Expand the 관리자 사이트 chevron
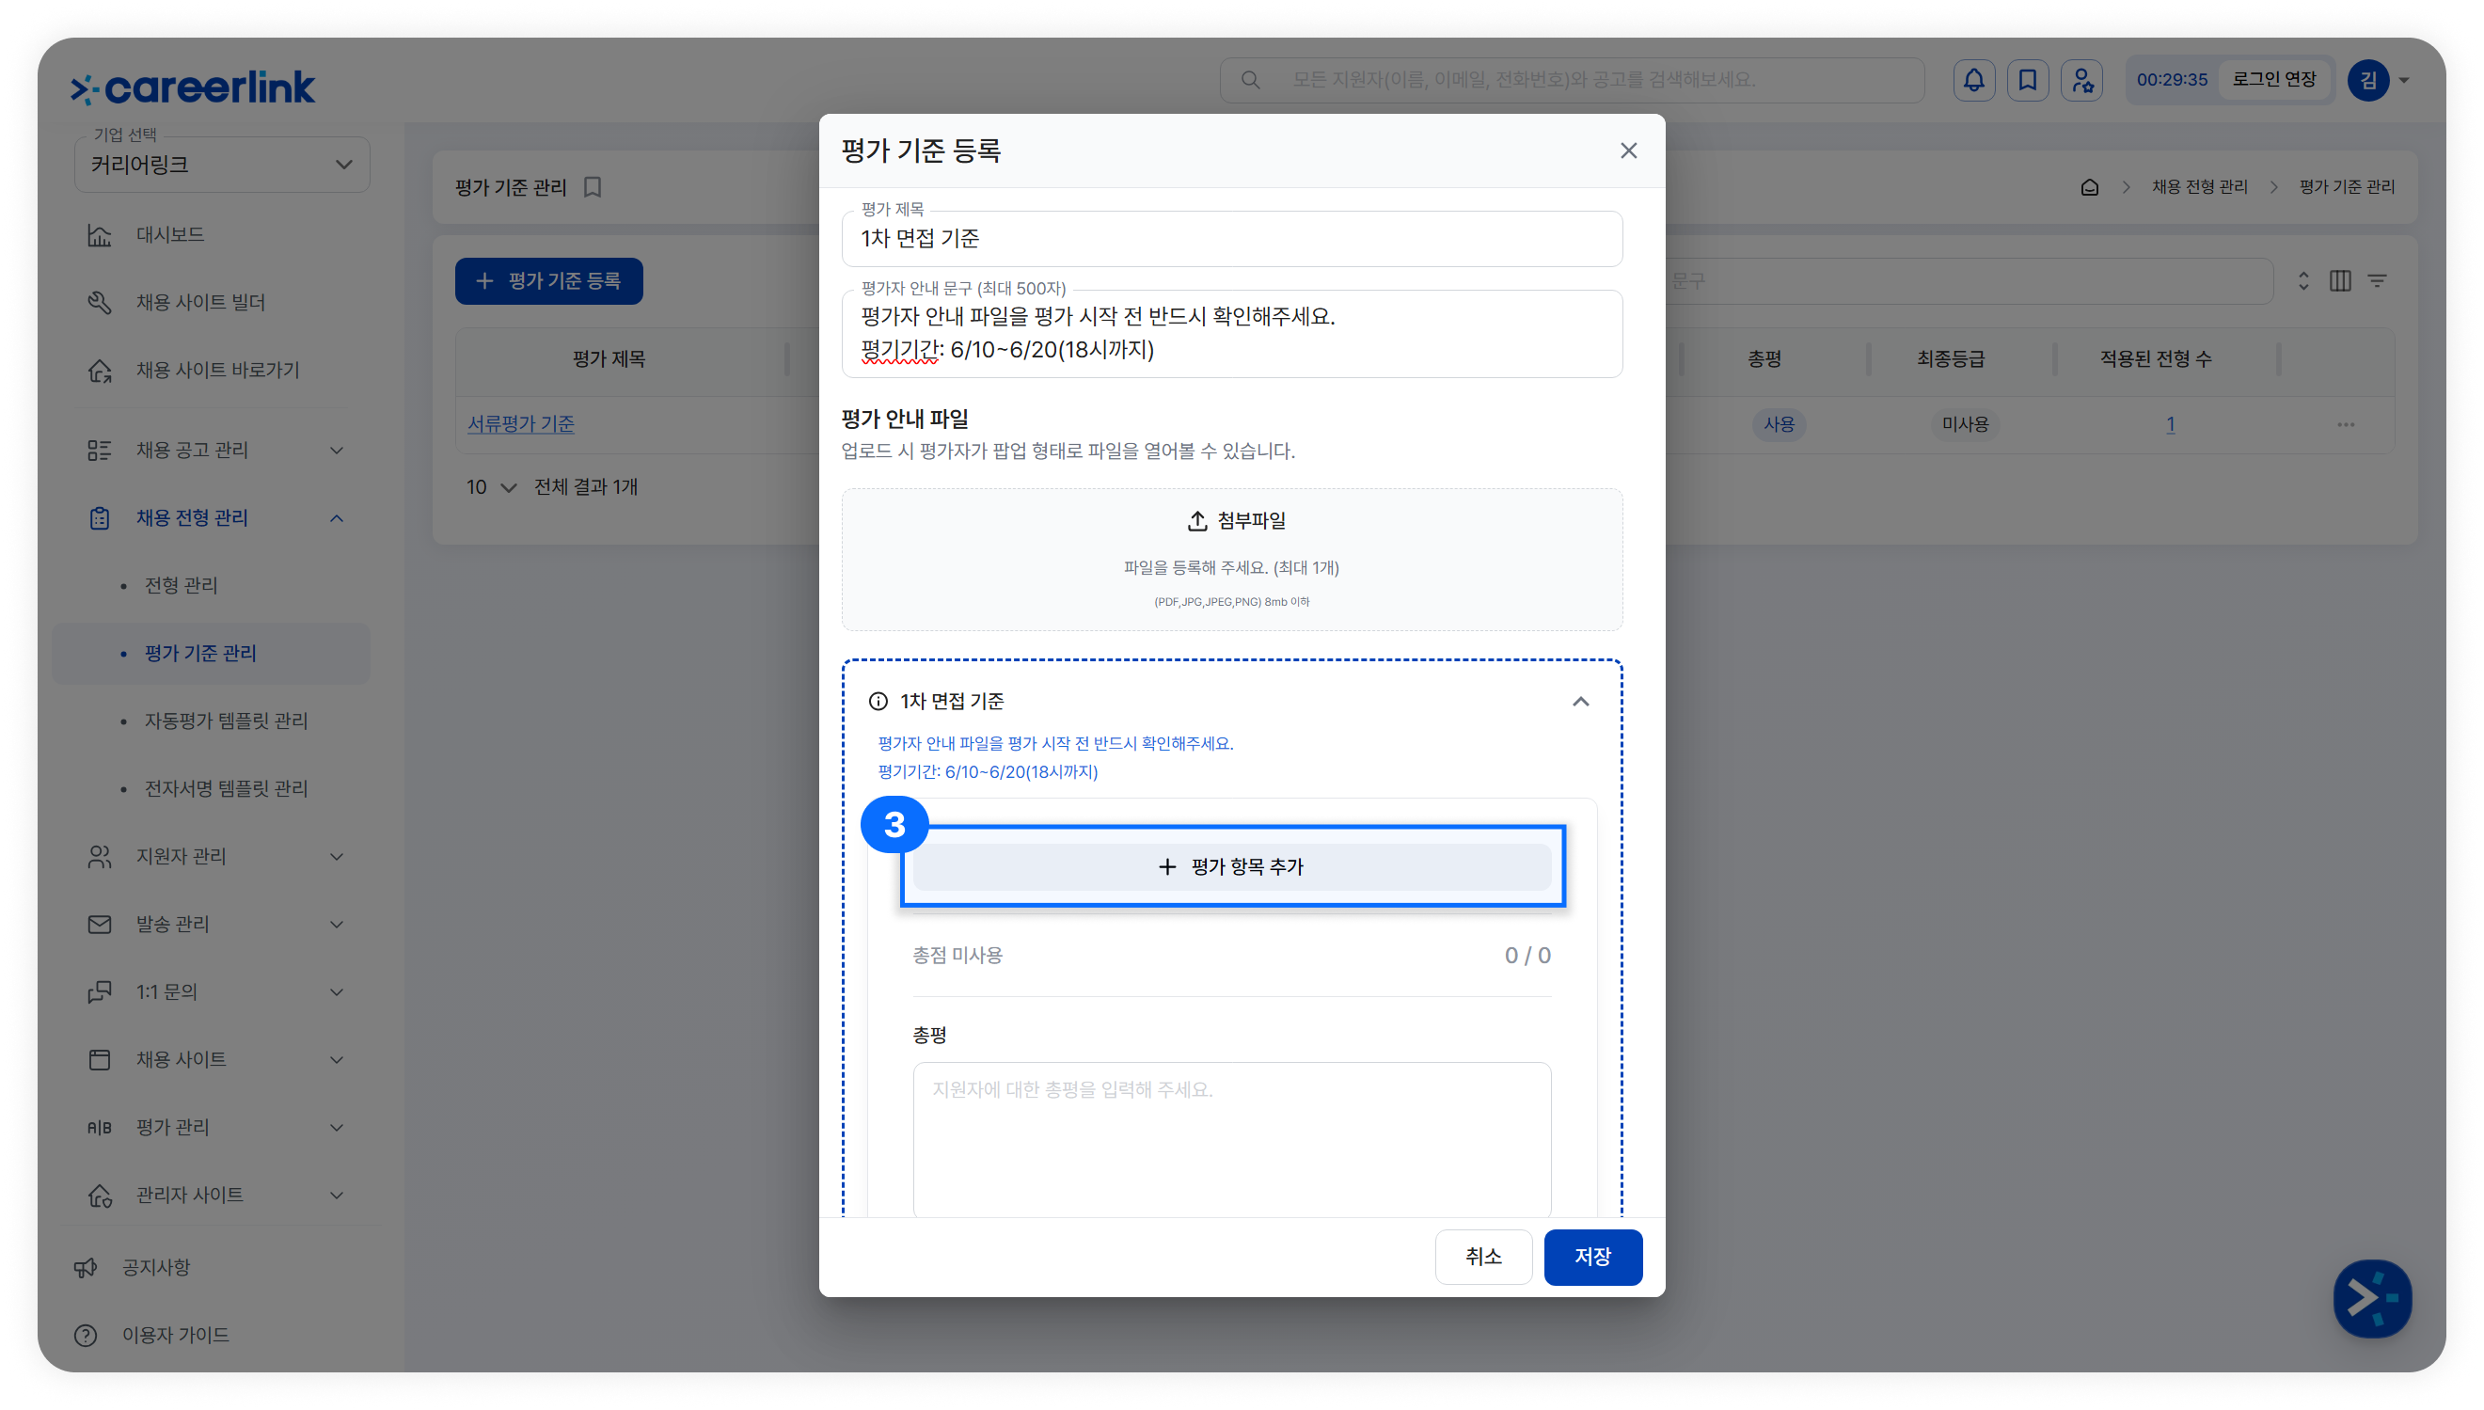Image resolution: width=2484 pixels, height=1410 pixels. point(337,1196)
